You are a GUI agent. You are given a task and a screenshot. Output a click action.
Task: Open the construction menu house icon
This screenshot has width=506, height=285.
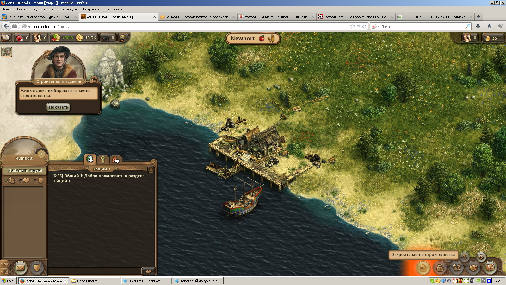[423, 268]
